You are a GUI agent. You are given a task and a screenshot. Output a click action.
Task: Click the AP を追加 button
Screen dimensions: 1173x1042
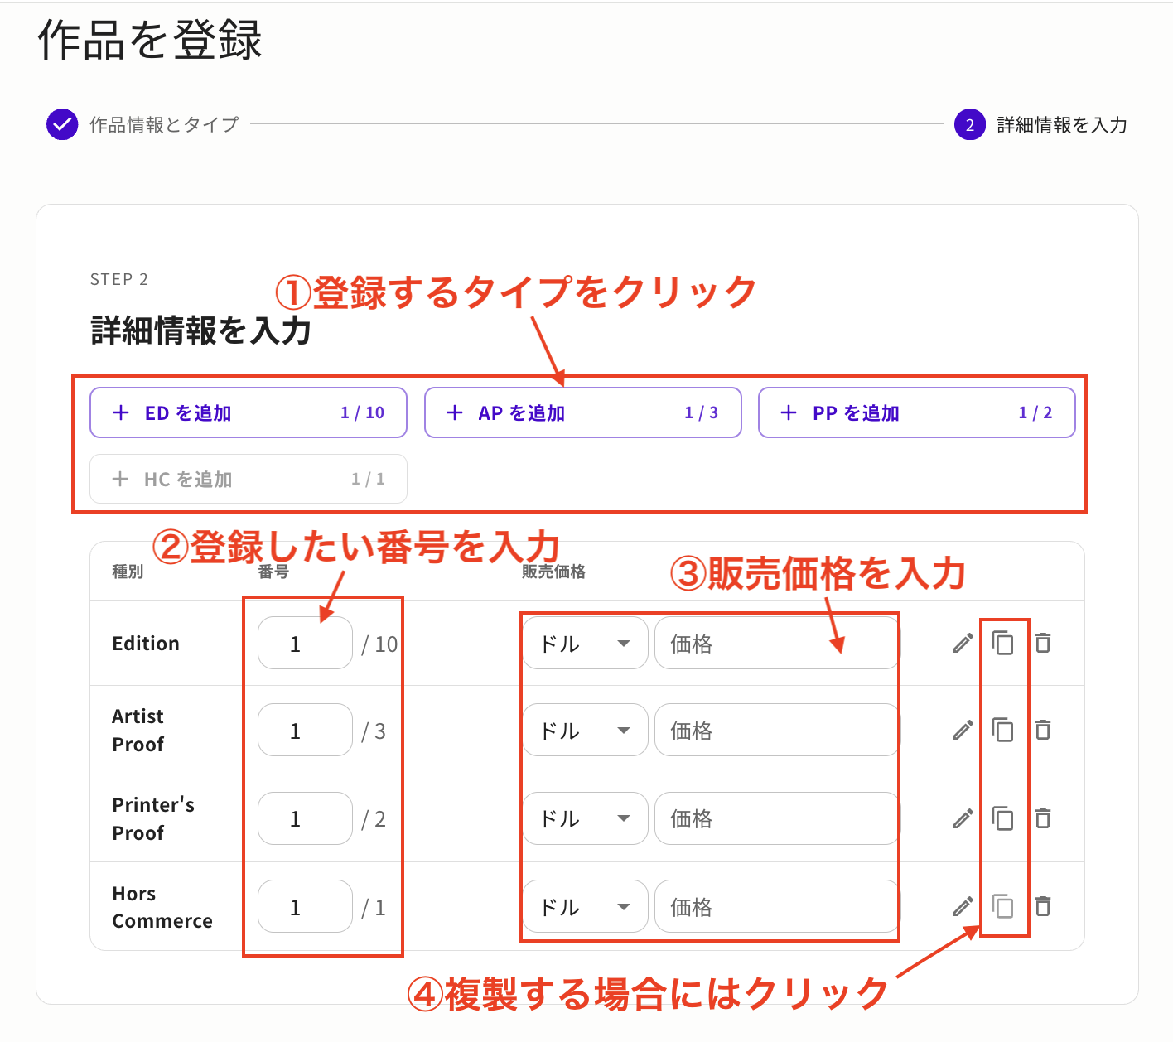click(583, 412)
